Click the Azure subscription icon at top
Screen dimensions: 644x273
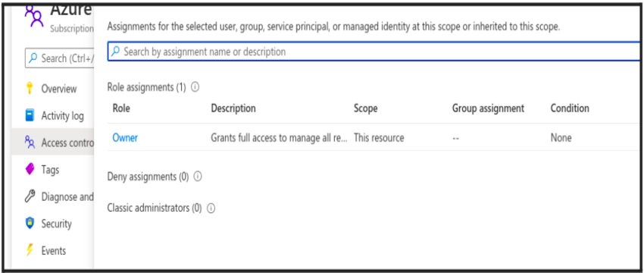(x=34, y=15)
